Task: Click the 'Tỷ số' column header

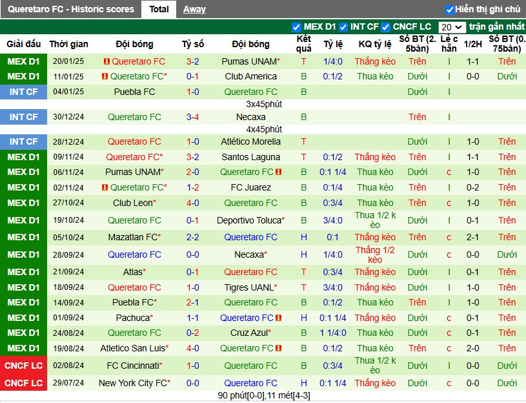Action: click(193, 44)
